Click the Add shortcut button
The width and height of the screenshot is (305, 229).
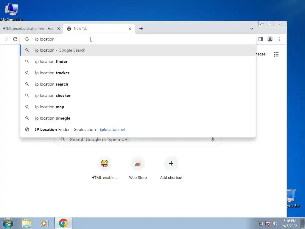point(171,168)
